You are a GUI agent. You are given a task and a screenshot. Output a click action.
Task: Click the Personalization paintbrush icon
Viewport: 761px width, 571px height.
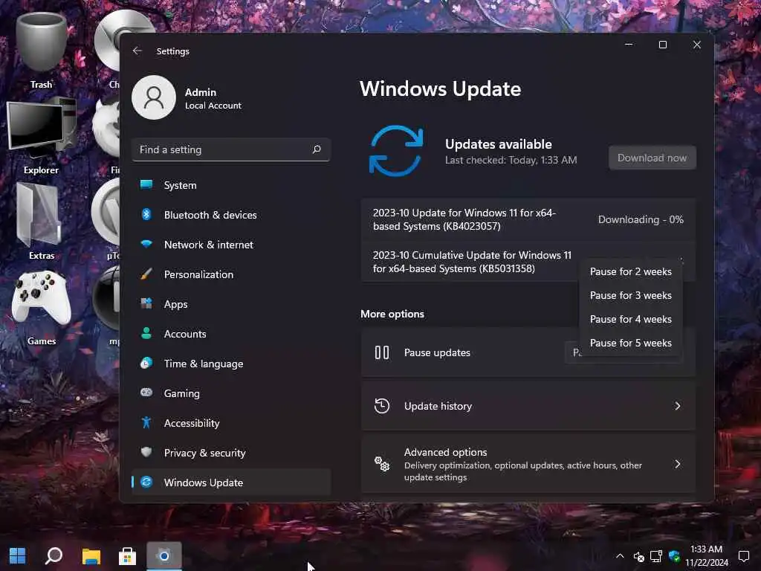coord(146,274)
